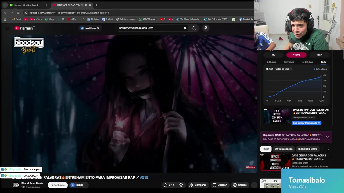Select the browser address bar URL
The image size is (344, 193).
pyautogui.click(x=69, y=13)
